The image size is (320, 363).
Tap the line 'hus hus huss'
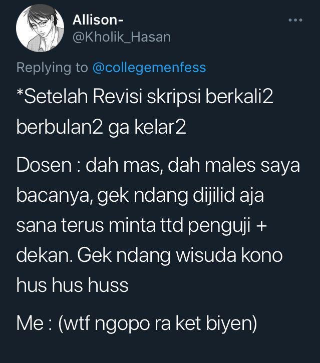(72, 285)
